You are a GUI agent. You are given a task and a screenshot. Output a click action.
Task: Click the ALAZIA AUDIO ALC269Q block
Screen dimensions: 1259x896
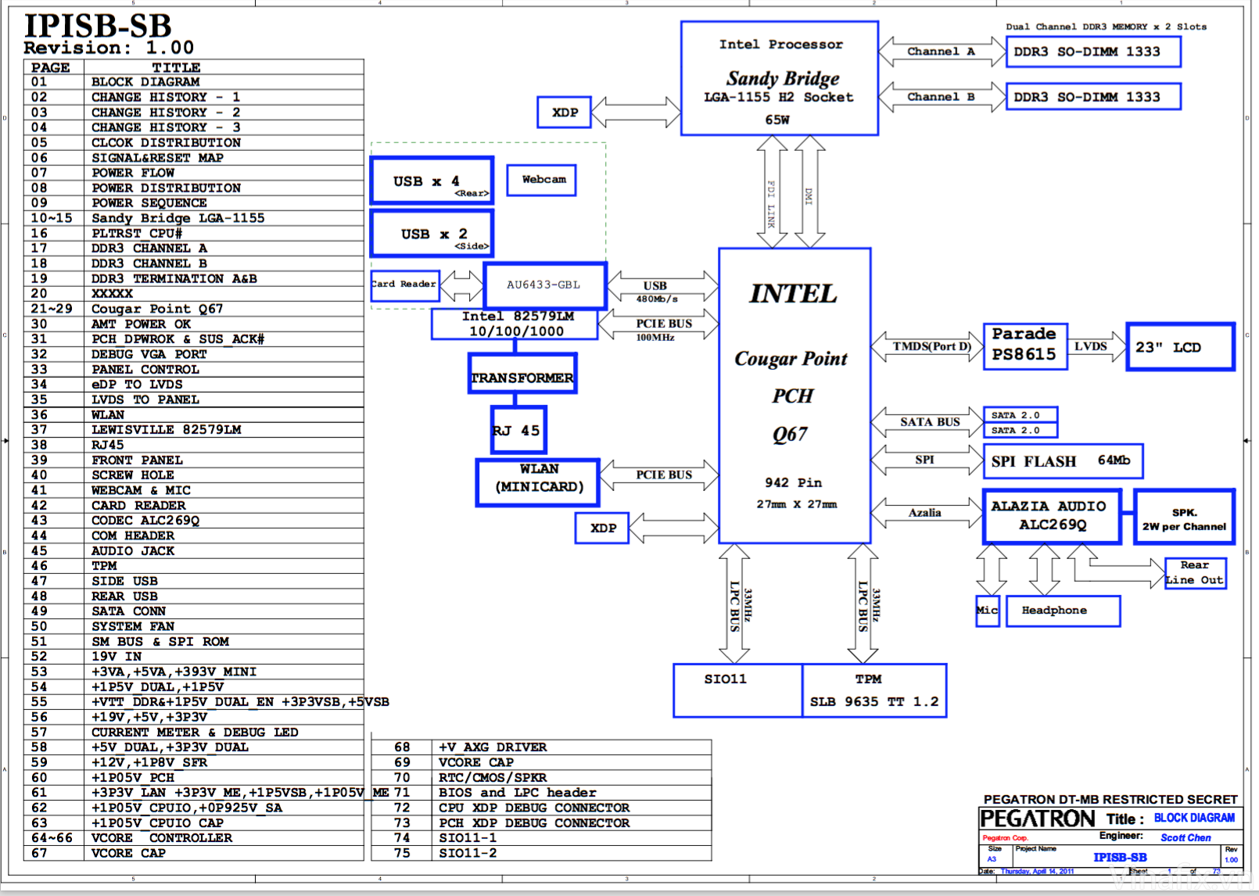(x=1053, y=516)
